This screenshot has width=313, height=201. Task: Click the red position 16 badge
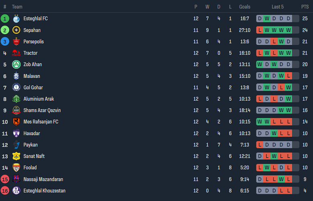pos(5,191)
